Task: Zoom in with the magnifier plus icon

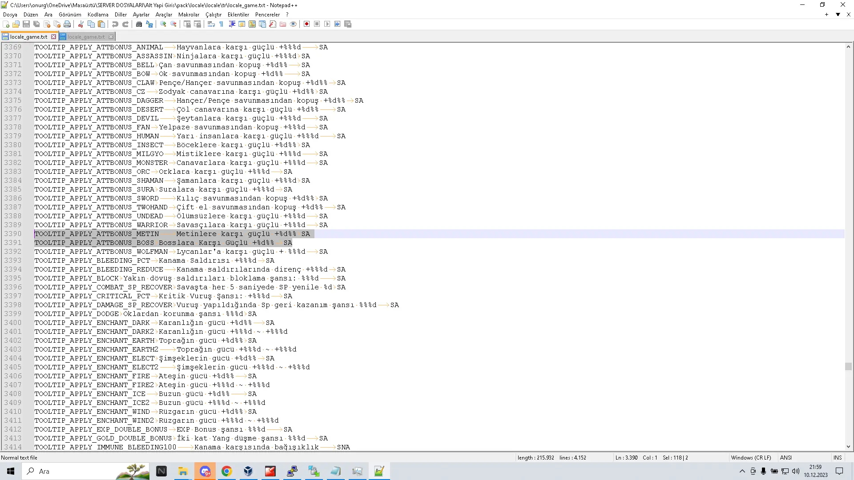Action: [x=163, y=24]
